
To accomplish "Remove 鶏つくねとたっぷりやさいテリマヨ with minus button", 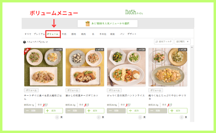I will [158, 111].
